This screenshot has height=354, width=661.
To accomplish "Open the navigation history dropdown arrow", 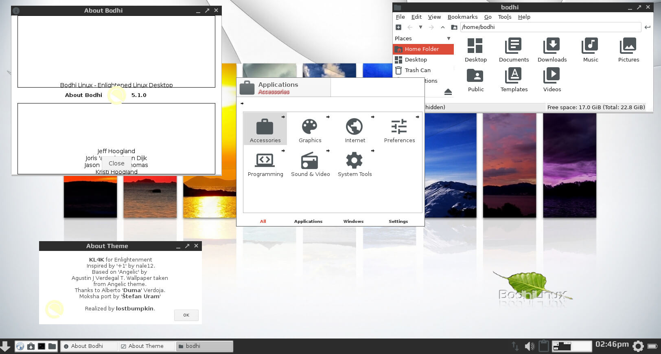I will point(420,27).
